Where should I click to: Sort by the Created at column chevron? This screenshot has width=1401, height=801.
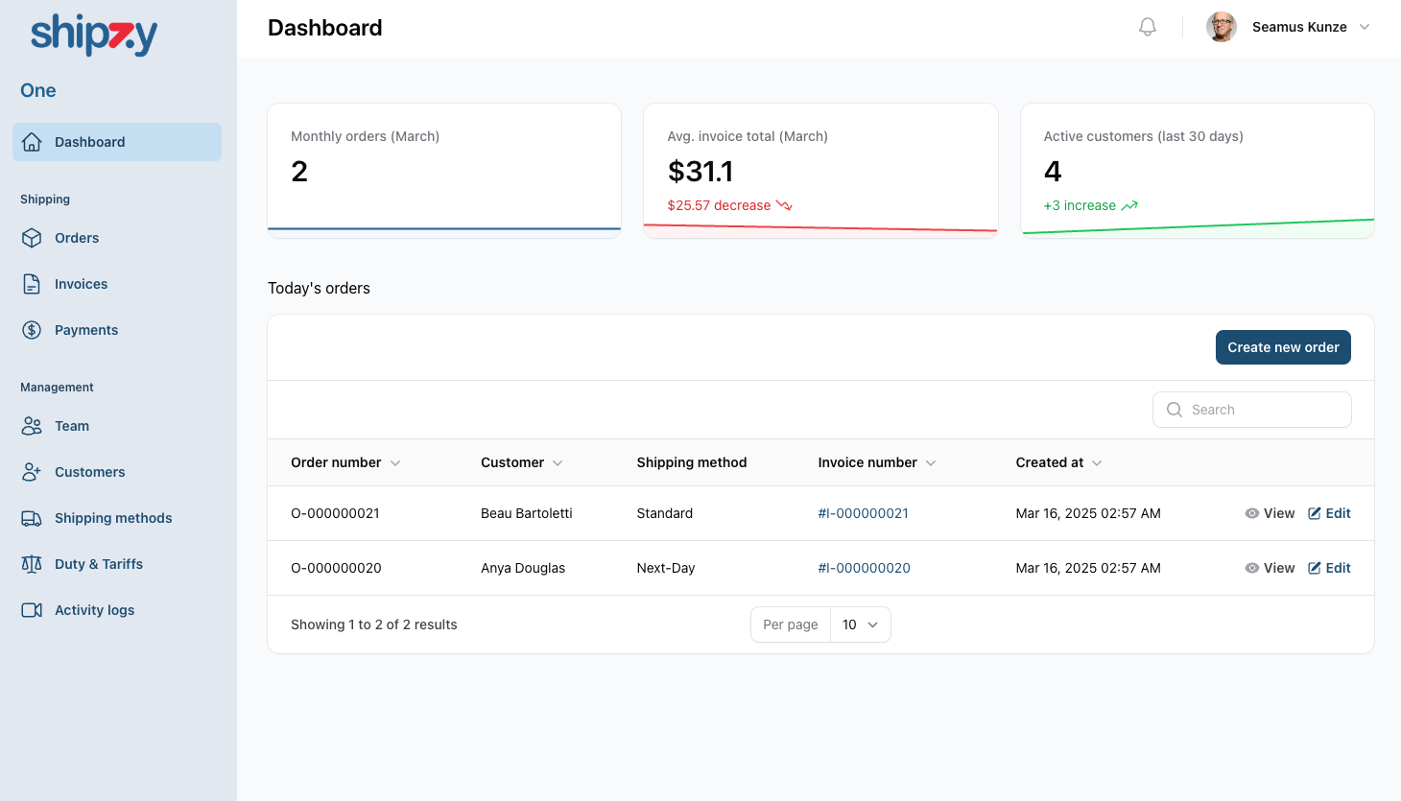1097,463
